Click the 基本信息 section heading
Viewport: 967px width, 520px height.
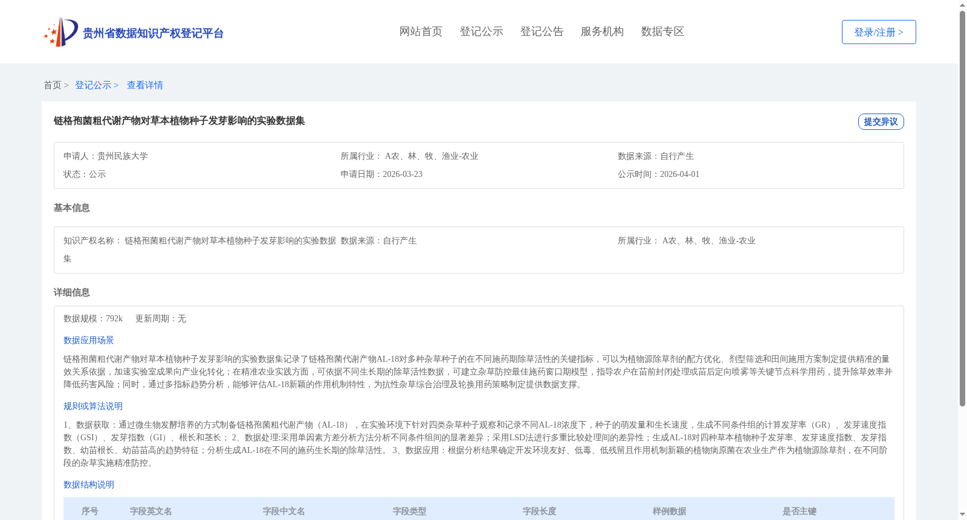pos(71,208)
